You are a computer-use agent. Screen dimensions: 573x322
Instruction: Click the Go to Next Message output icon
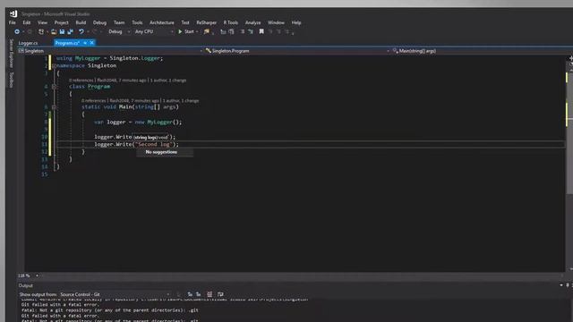(x=199, y=294)
